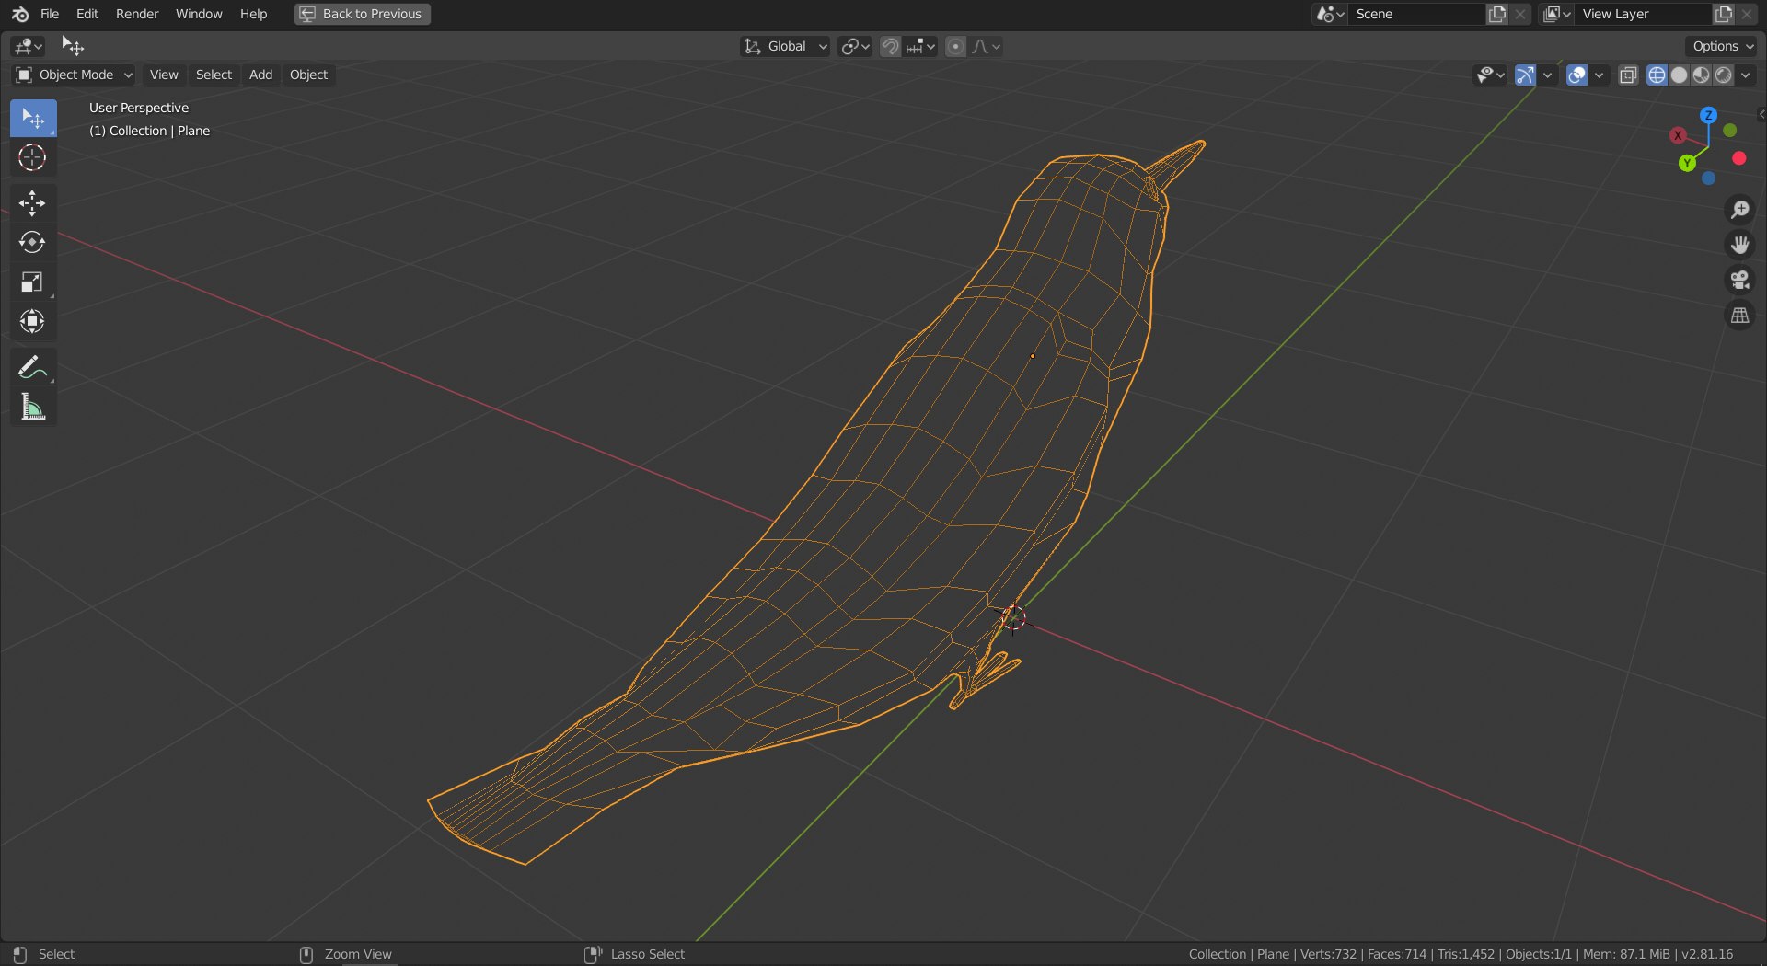The height and width of the screenshot is (966, 1767).
Task: Choose the Scale tool
Action: click(x=32, y=282)
